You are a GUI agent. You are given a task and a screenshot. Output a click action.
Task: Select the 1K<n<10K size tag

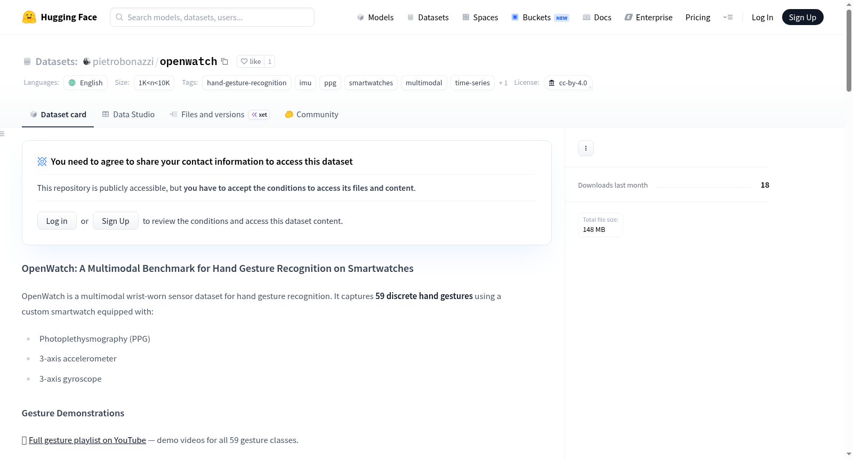point(154,83)
